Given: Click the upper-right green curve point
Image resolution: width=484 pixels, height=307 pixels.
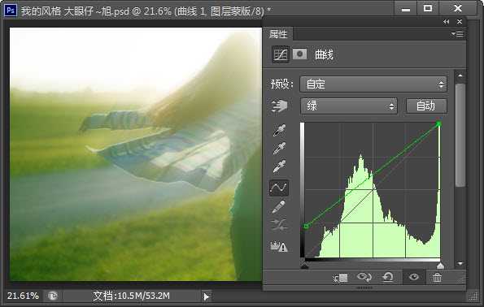Looking at the screenshot, I should (438, 124).
